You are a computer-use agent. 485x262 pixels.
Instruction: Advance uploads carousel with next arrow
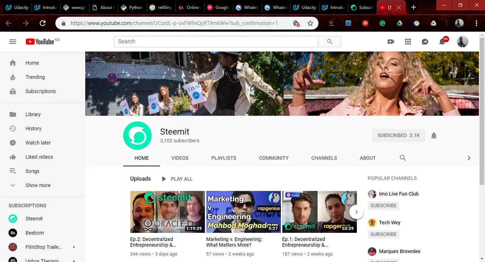point(356,212)
